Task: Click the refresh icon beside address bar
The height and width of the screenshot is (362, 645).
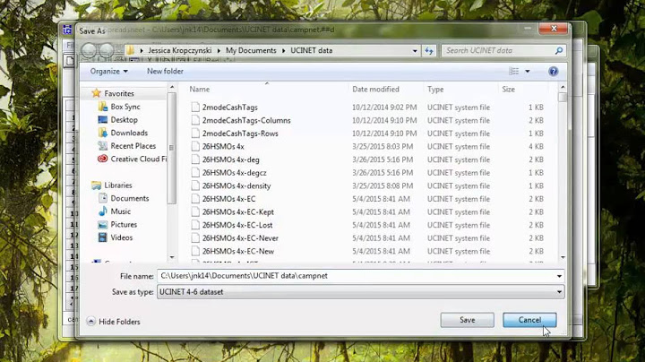Action: (429, 50)
